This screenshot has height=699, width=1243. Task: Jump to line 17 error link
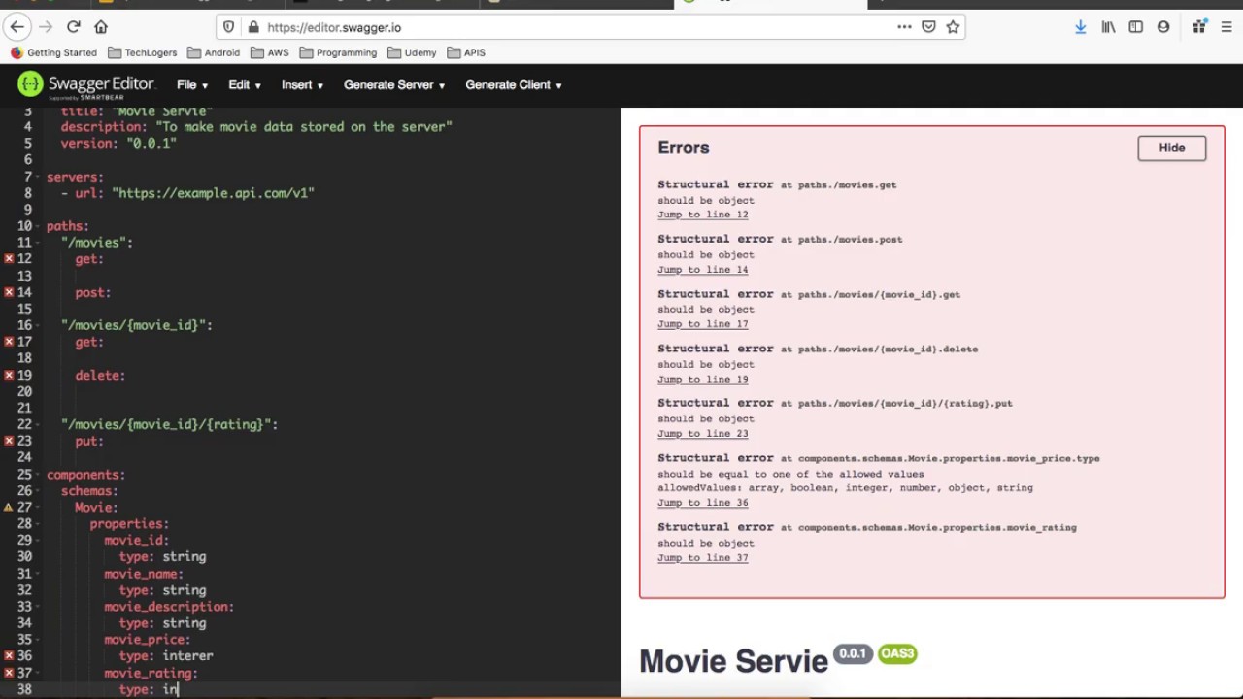click(702, 324)
